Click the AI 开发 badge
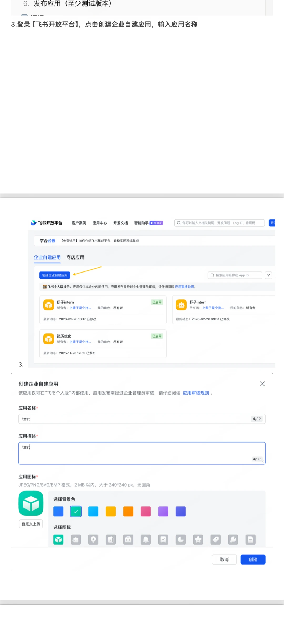The width and height of the screenshot is (284, 617). coord(156,223)
